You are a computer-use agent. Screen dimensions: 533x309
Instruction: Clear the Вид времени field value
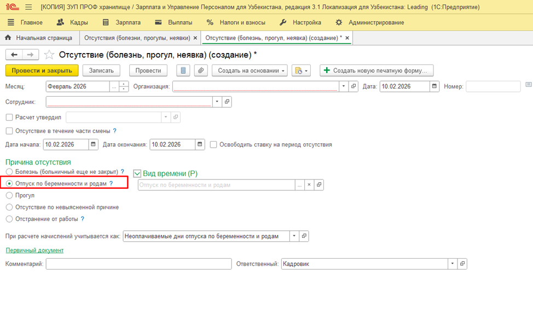309,185
